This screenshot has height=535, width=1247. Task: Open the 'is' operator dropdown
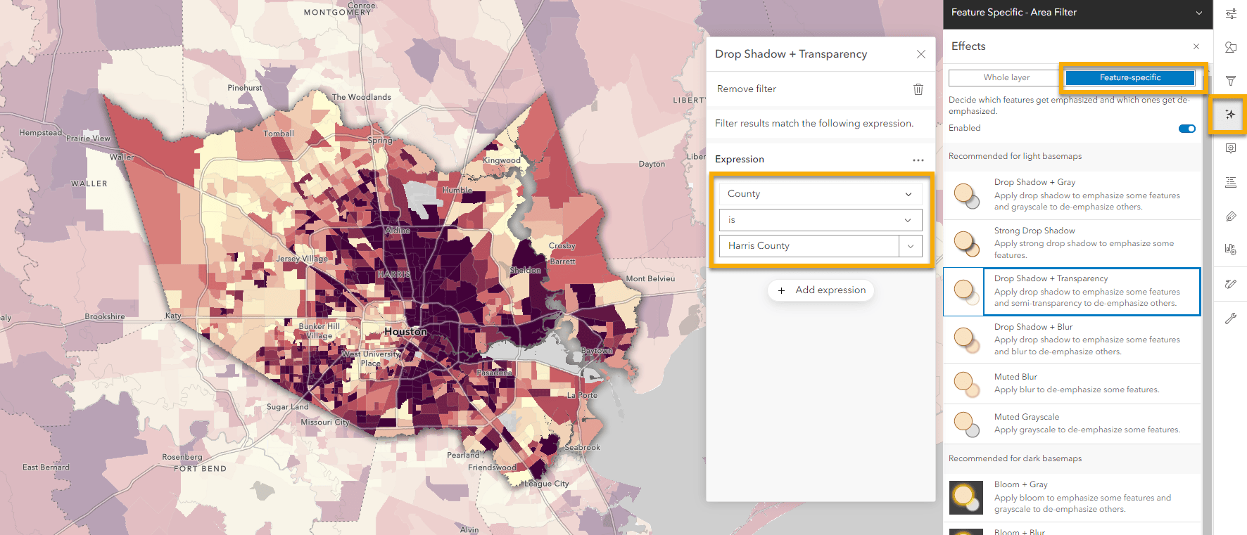[x=821, y=220]
